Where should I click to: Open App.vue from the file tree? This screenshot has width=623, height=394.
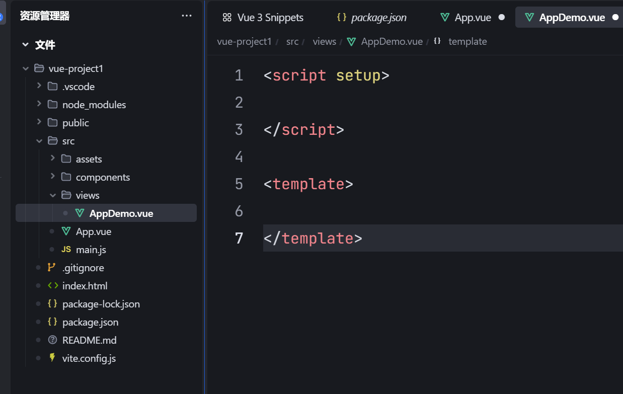coord(94,231)
